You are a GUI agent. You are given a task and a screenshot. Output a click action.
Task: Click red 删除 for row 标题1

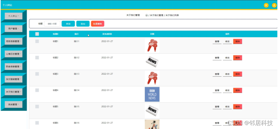238,42
